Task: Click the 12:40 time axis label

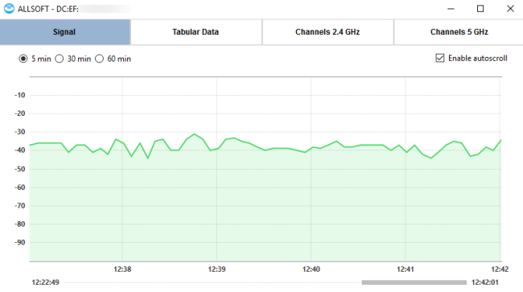Action: (311, 269)
